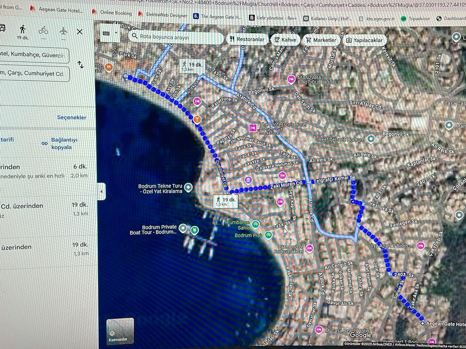
Task: Click the Bodrum Tekne Turu marker
Action: [x=188, y=187]
